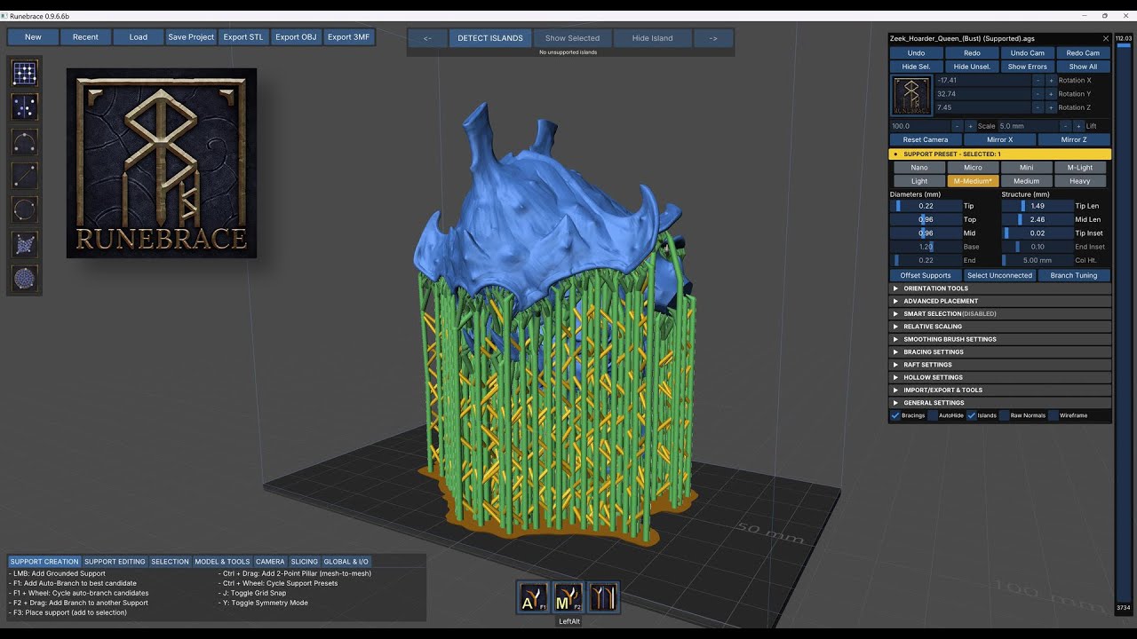Increase Rotation Z with plus button
The width and height of the screenshot is (1137, 639).
(1051, 107)
